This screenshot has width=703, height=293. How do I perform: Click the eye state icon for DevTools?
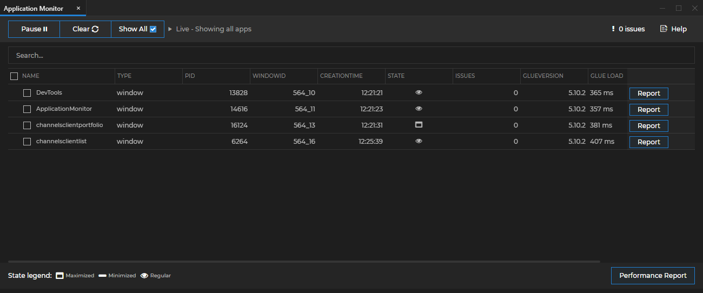pyautogui.click(x=419, y=92)
